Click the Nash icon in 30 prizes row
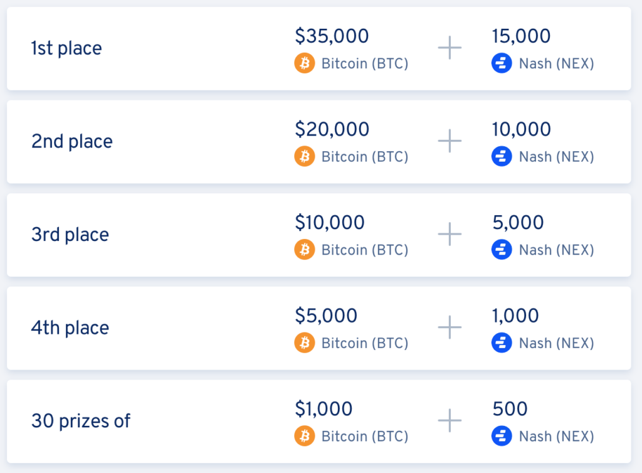 [x=502, y=436]
